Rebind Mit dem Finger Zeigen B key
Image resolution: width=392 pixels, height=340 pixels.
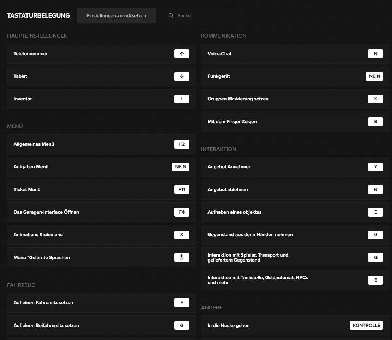[375, 122]
